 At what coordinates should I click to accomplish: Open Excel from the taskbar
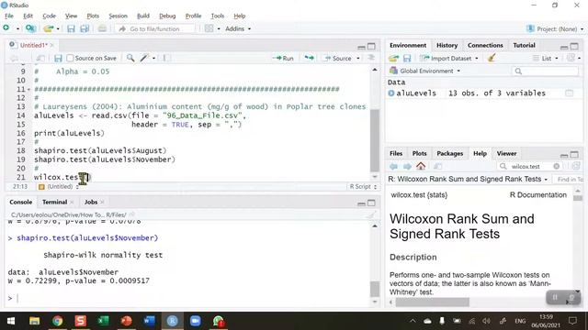tap(103, 321)
